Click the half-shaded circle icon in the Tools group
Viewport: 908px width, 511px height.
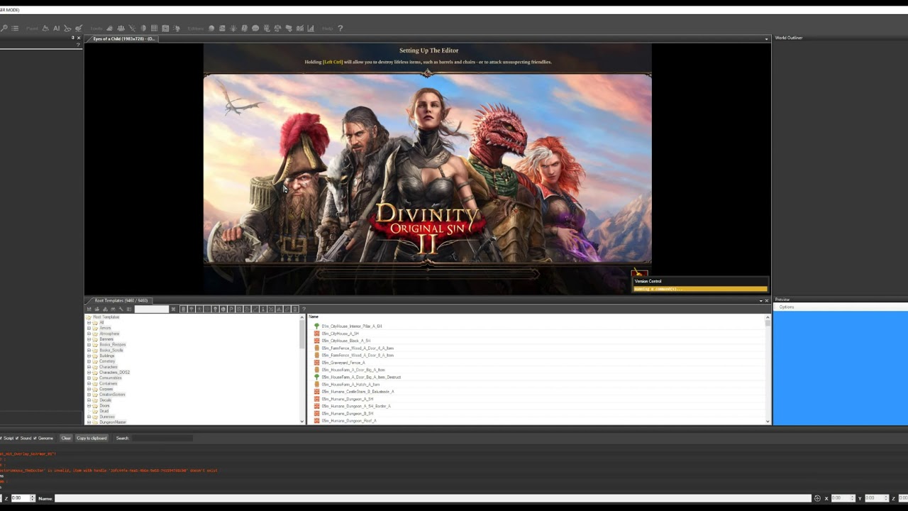(x=143, y=28)
